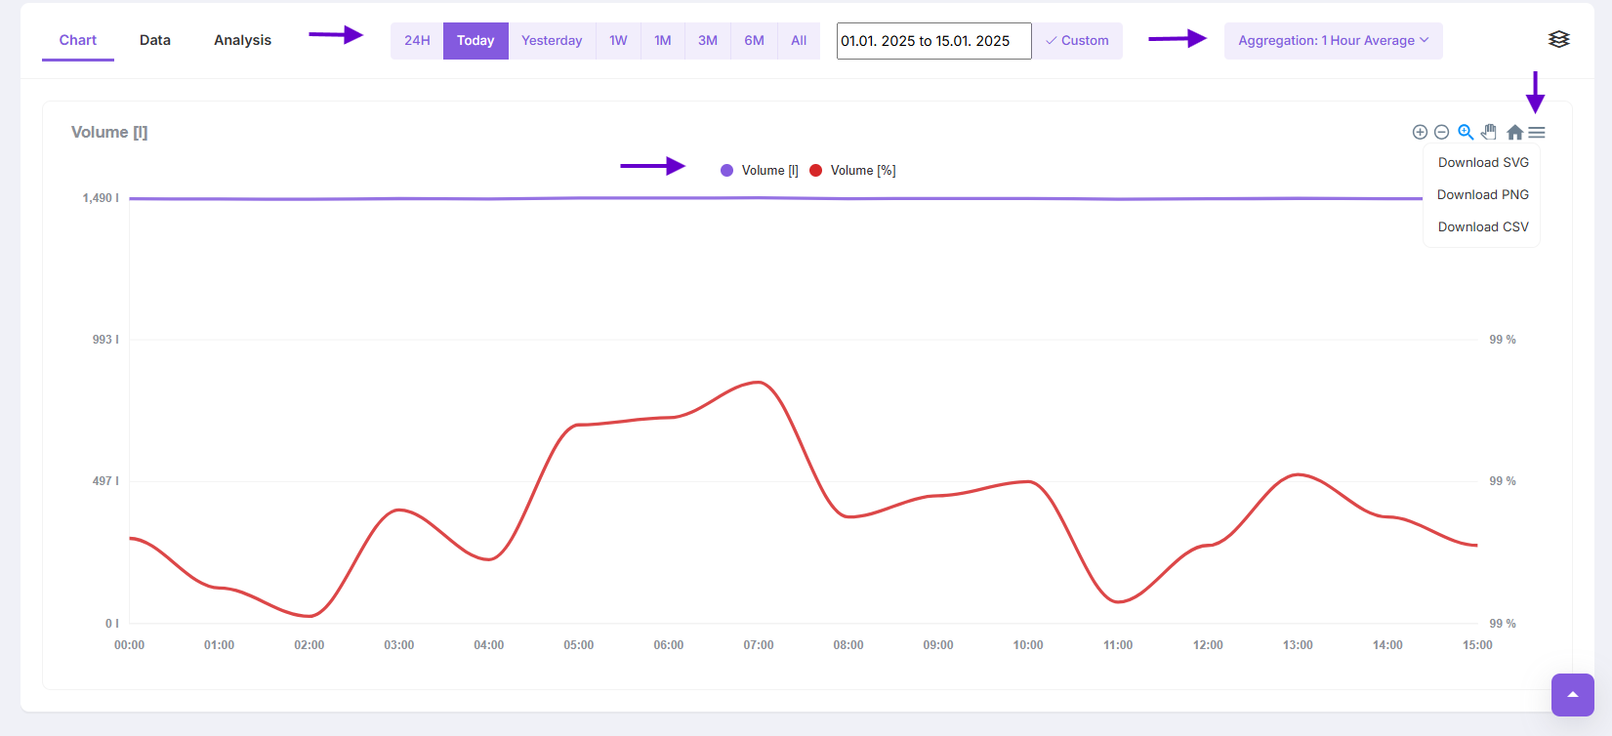The image size is (1612, 736).
Task: Click the stacked layers icon
Action: (x=1559, y=39)
